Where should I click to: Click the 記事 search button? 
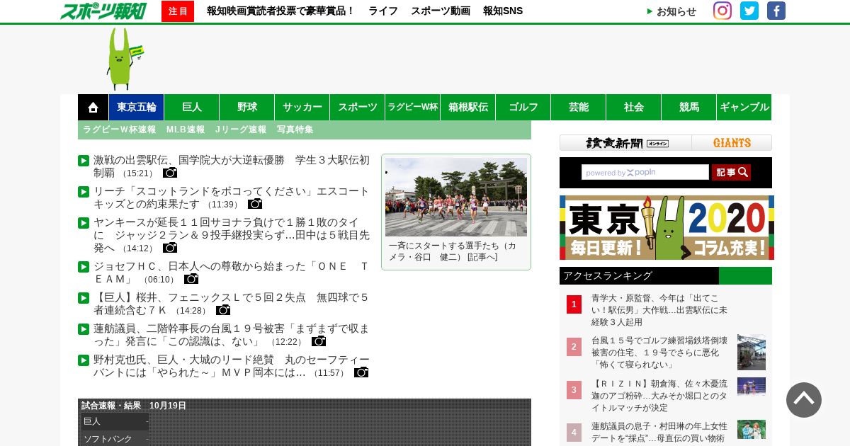[x=731, y=172]
